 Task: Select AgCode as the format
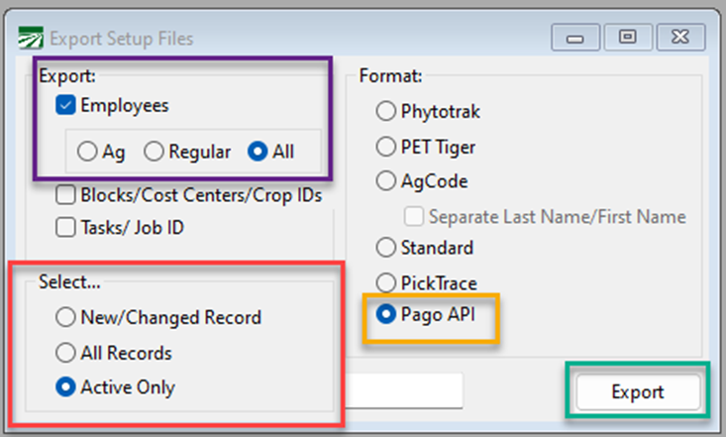pos(385,182)
